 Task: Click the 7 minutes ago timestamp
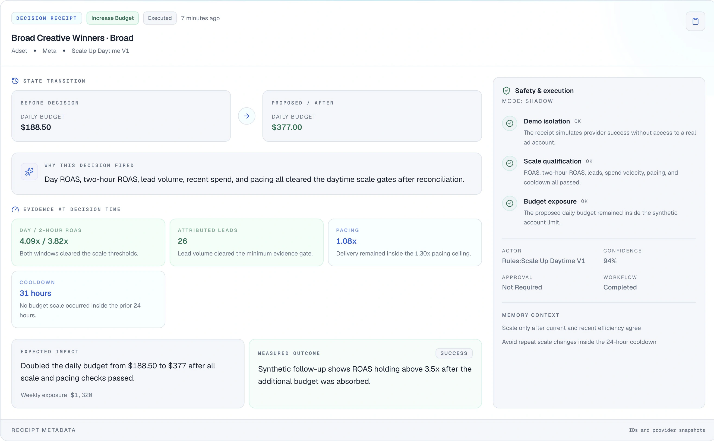click(x=200, y=18)
